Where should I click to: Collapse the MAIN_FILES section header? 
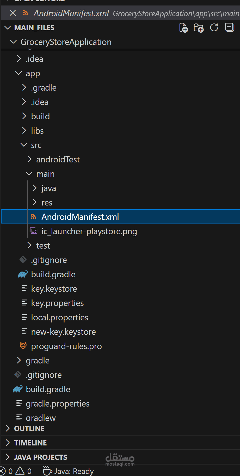pyautogui.click(x=34, y=28)
